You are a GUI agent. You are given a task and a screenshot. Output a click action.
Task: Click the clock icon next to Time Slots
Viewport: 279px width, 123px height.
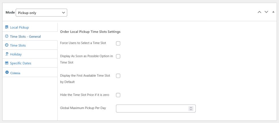click(7, 45)
